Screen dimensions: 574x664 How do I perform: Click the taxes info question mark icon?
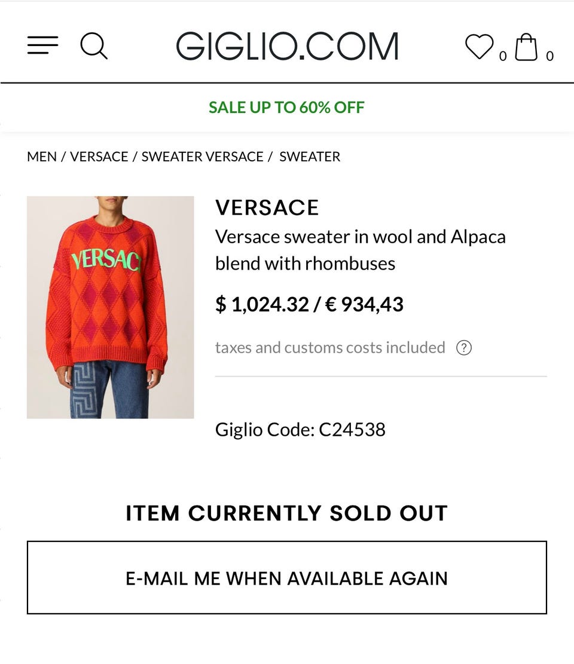pos(464,348)
